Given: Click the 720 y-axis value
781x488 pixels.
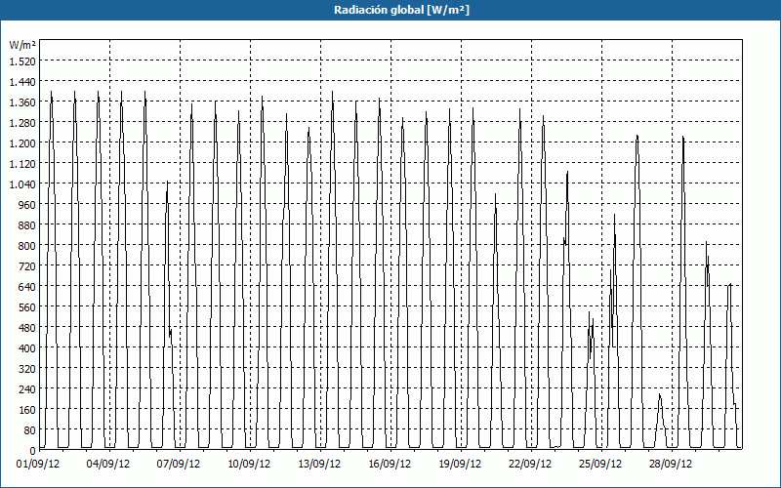Looking at the screenshot, I should [x=27, y=265].
